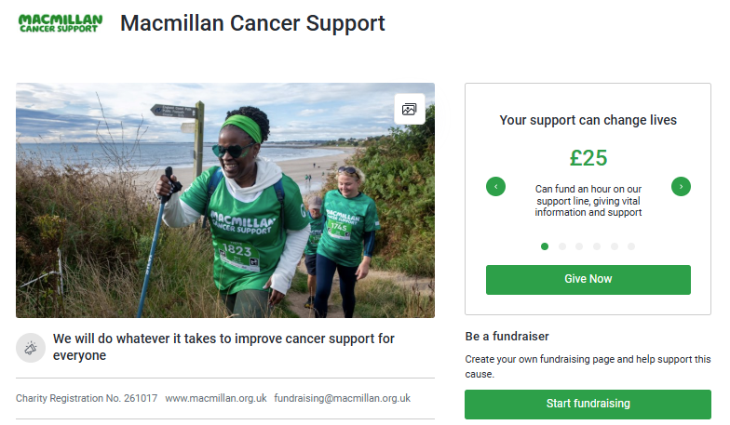730x425 pixels.
Task: Click the megaphone icon beside the tagline
Action: click(x=31, y=348)
